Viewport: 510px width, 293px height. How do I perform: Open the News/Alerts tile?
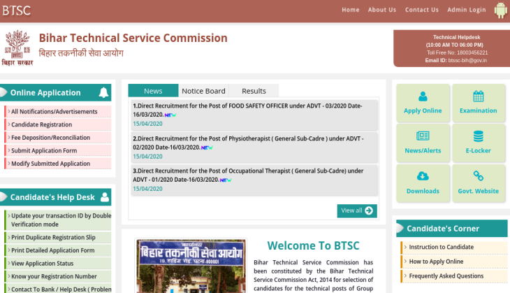(423, 143)
